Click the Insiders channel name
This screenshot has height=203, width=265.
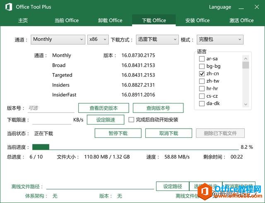click(x=61, y=85)
